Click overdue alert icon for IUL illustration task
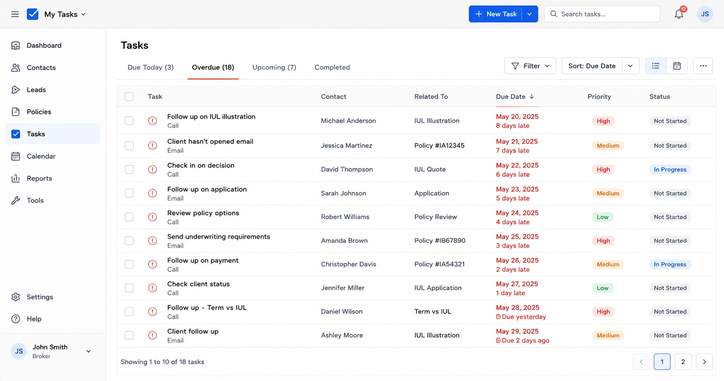 (153, 121)
